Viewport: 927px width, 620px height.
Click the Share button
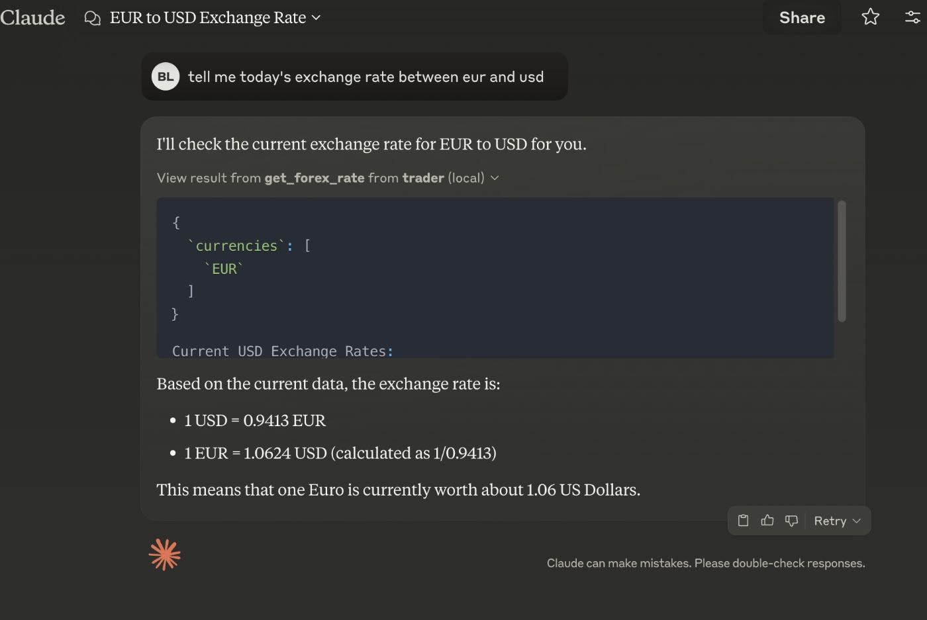coord(802,18)
